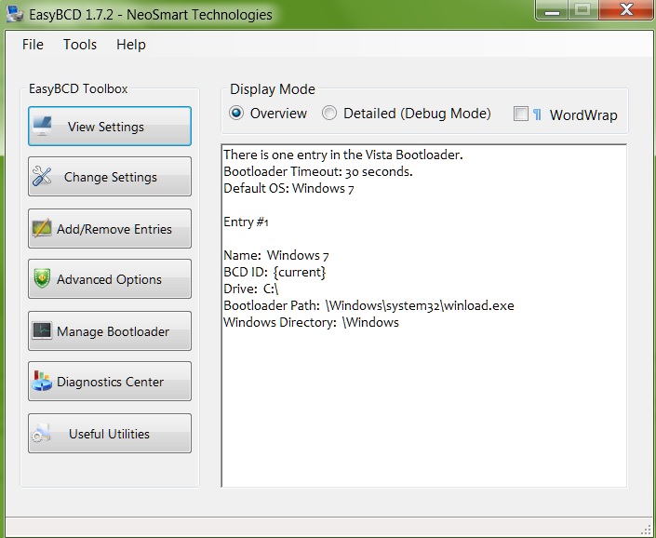Screen dimensions: 656x538
Task: Minimize the EasyBCD window
Action: [x=552, y=10]
